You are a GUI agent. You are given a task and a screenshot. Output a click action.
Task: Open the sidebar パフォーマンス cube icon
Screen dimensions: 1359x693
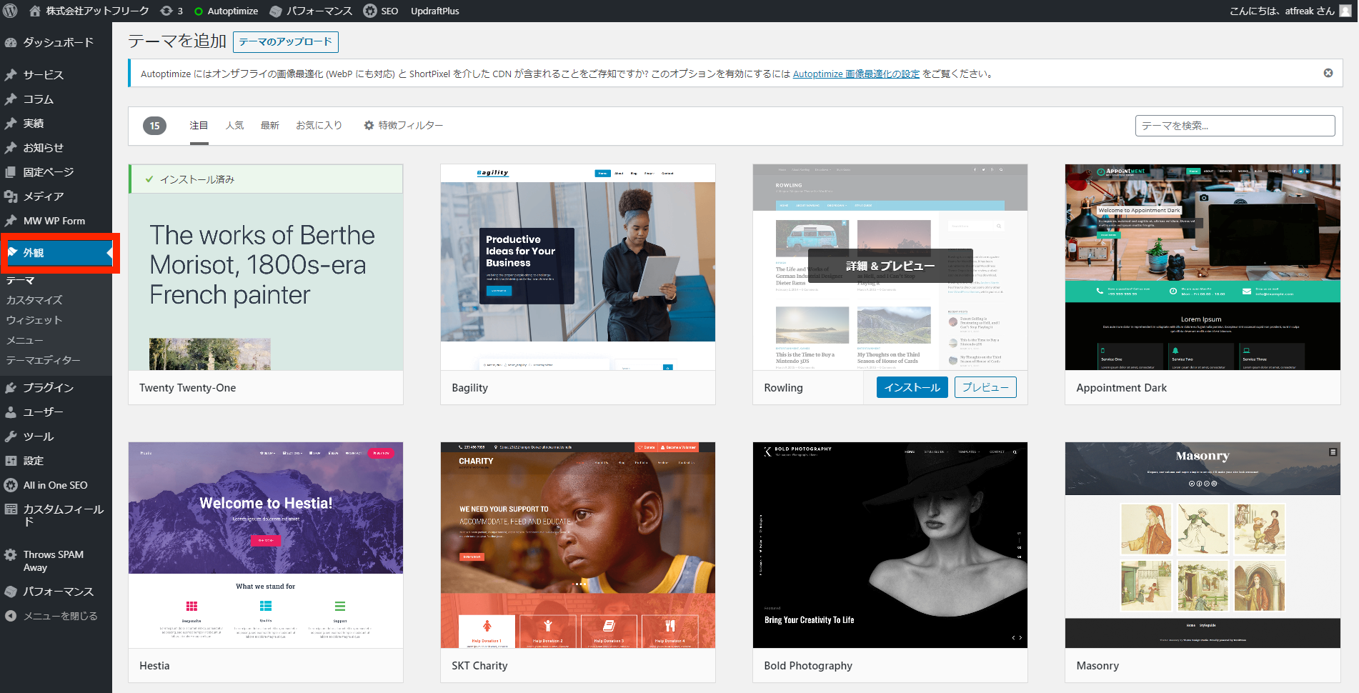11,592
